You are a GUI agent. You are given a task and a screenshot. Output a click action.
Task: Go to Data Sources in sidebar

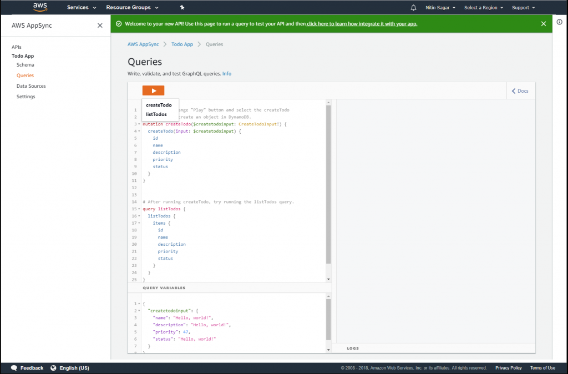pyautogui.click(x=31, y=86)
